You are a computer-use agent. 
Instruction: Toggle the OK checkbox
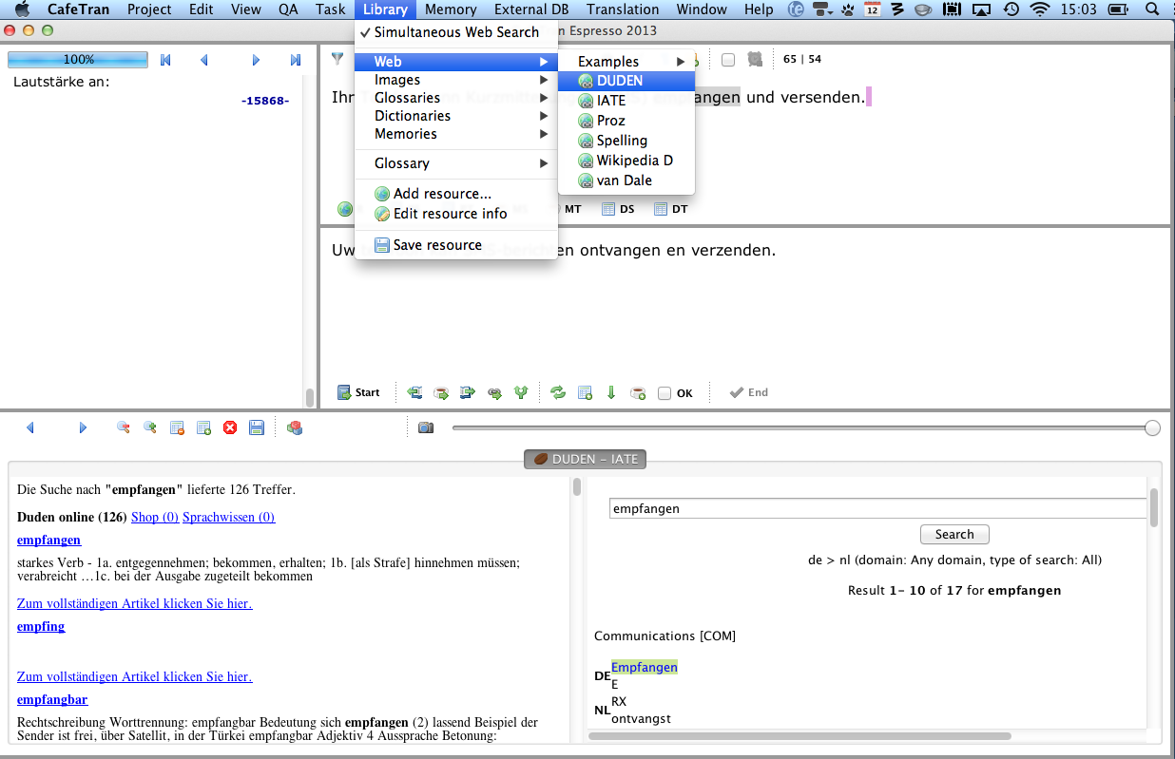[x=665, y=393]
